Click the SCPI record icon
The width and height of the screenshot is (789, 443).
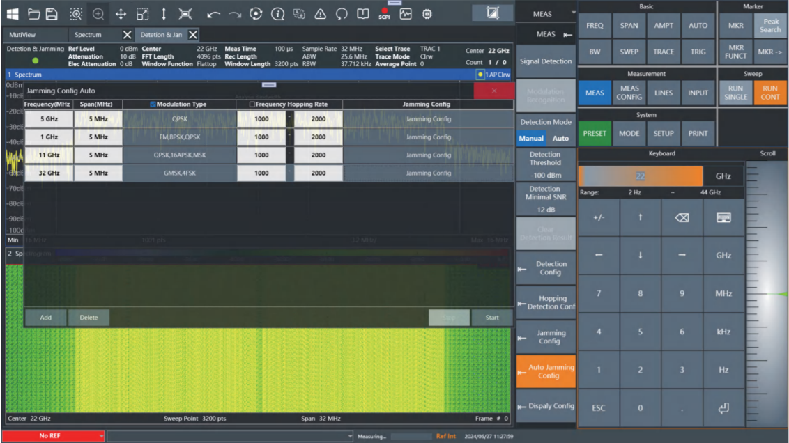(385, 13)
